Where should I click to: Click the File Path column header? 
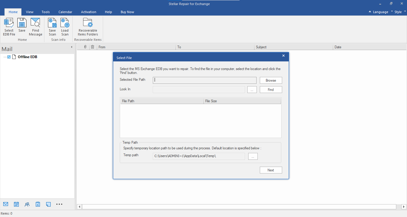tap(162, 101)
